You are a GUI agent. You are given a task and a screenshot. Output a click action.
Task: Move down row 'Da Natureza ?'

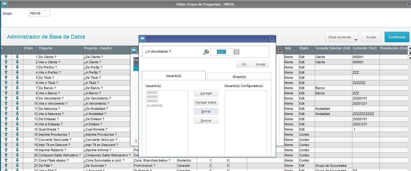pyautogui.click(x=17, y=109)
